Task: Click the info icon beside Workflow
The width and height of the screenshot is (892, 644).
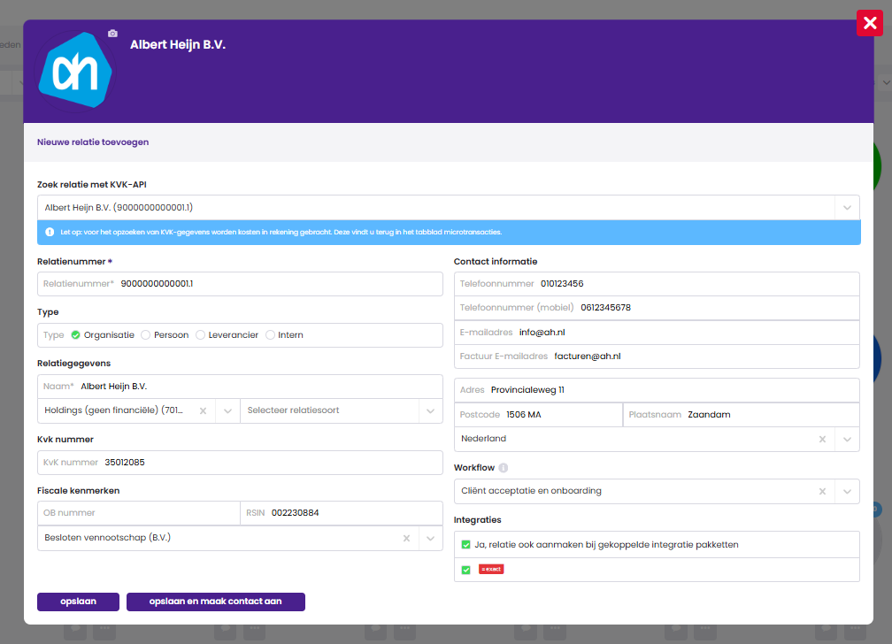Action: click(503, 468)
